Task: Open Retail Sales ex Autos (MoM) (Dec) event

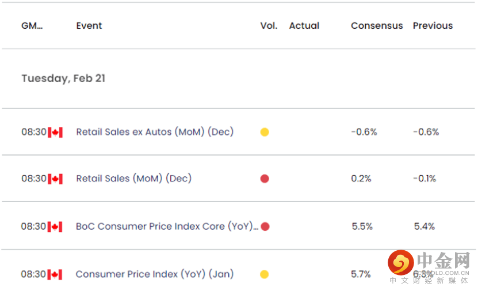Action: point(155,132)
